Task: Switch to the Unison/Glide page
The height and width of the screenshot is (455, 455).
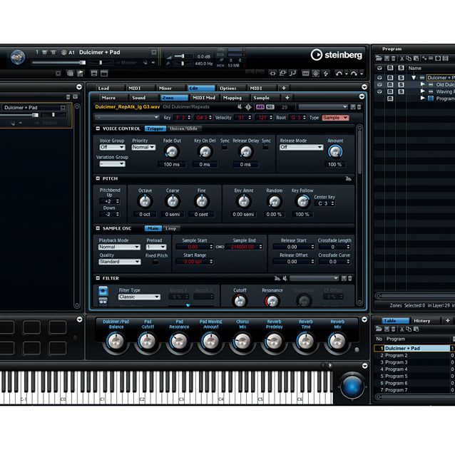Action: (184, 128)
